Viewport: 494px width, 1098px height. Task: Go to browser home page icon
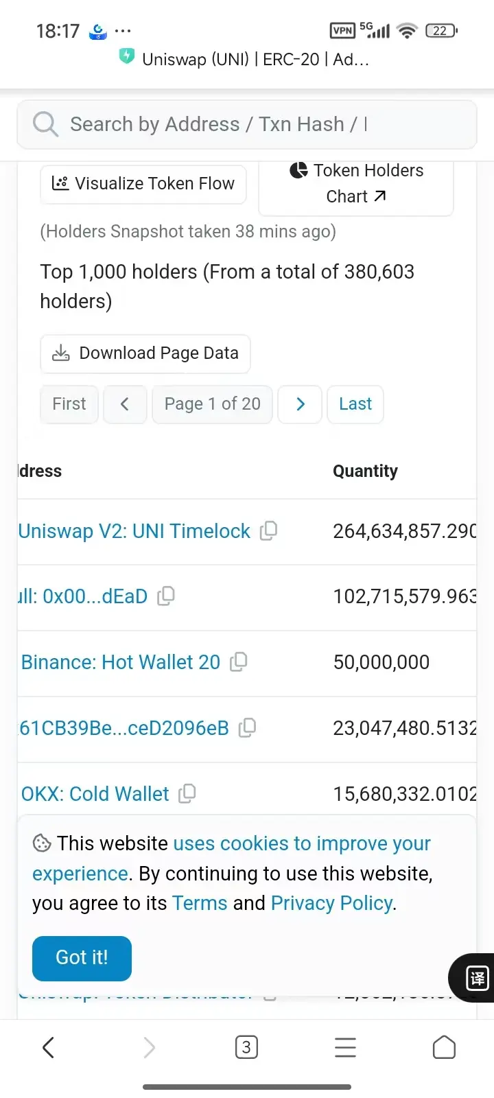(444, 1047)
